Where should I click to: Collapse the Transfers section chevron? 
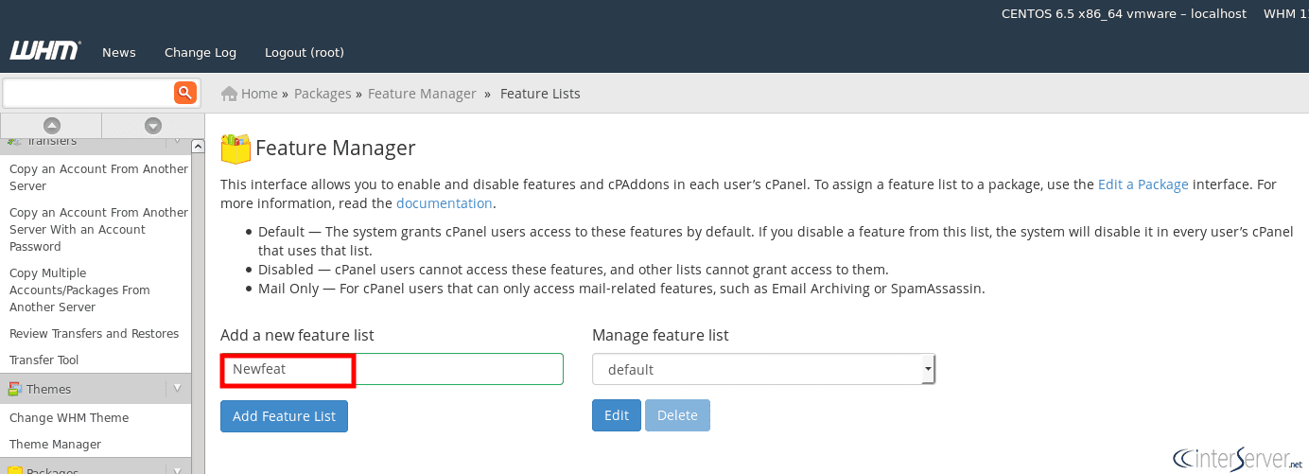tap(177, 142)
